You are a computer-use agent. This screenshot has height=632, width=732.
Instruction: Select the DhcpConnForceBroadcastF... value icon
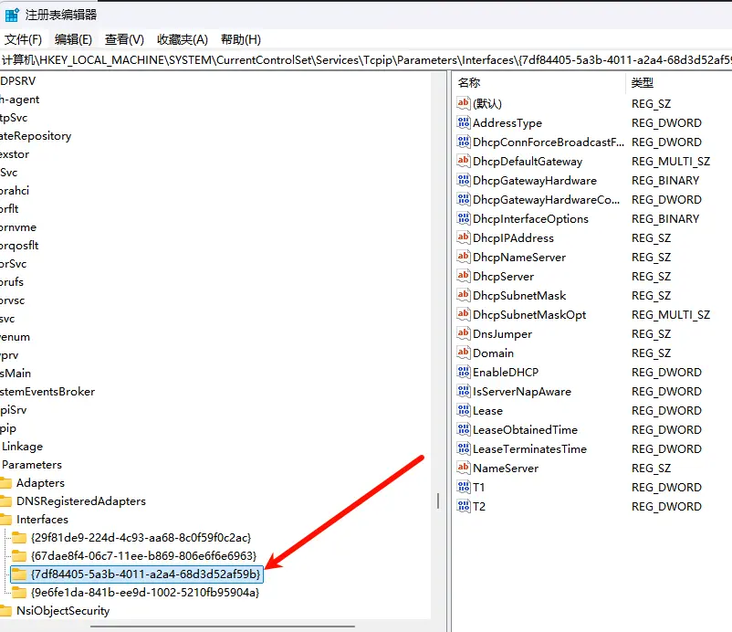(463, 142)
